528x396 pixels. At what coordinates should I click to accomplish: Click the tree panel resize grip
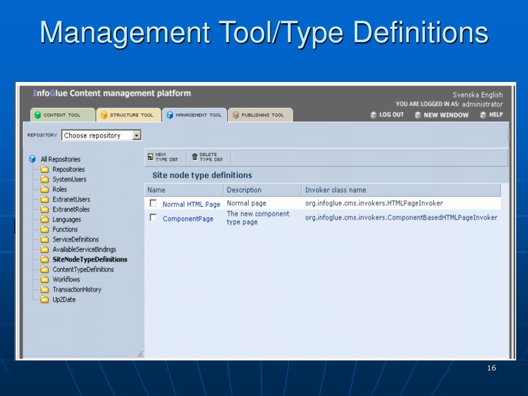pyautogui.click(x=140, y=354)
